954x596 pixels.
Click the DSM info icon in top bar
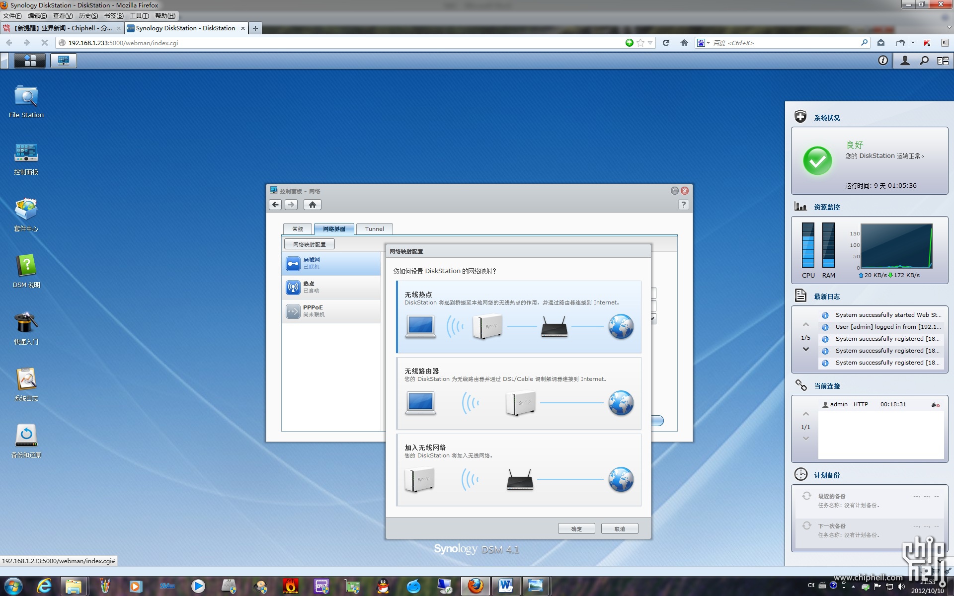(883, 61)
